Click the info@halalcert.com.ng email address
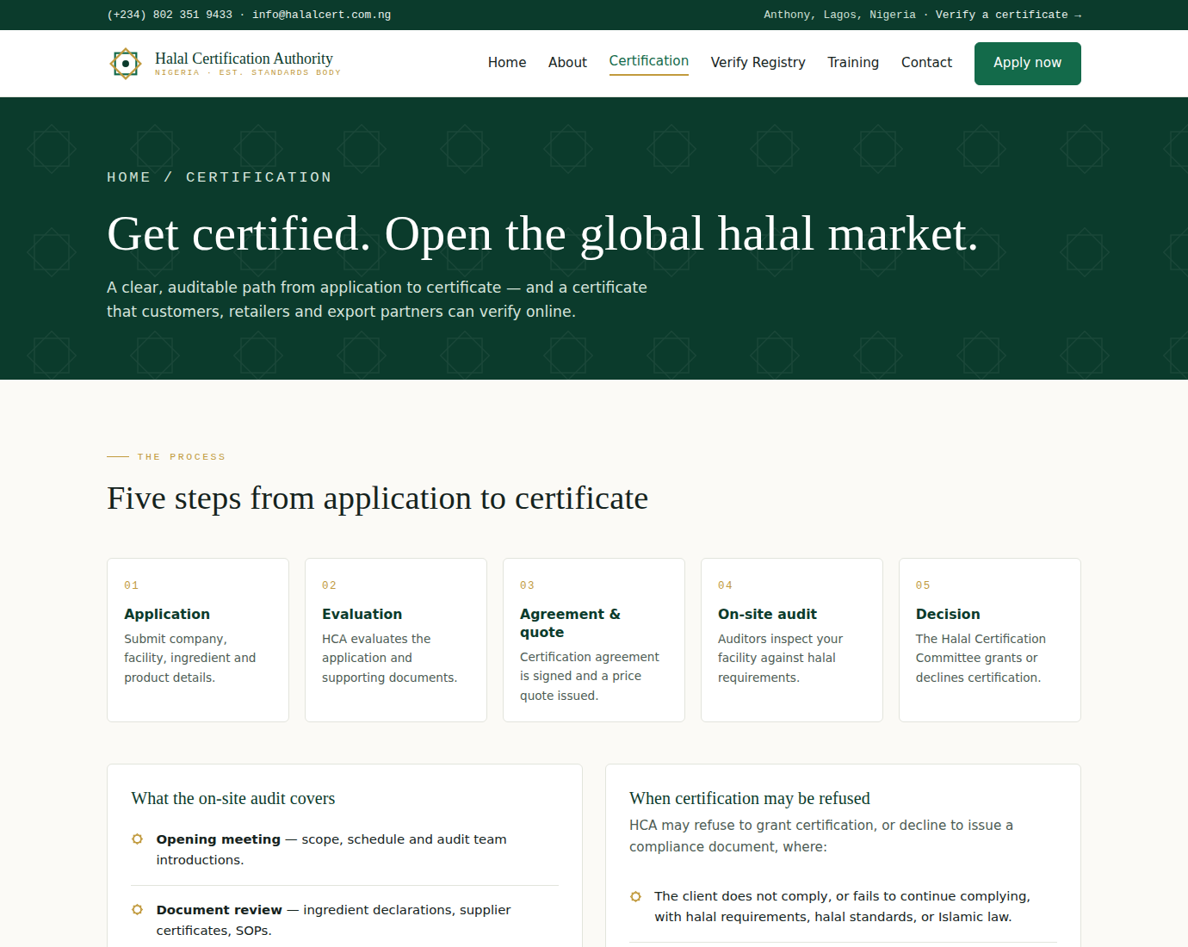This screenshot has height=947, width=1188. pos(321,15)
